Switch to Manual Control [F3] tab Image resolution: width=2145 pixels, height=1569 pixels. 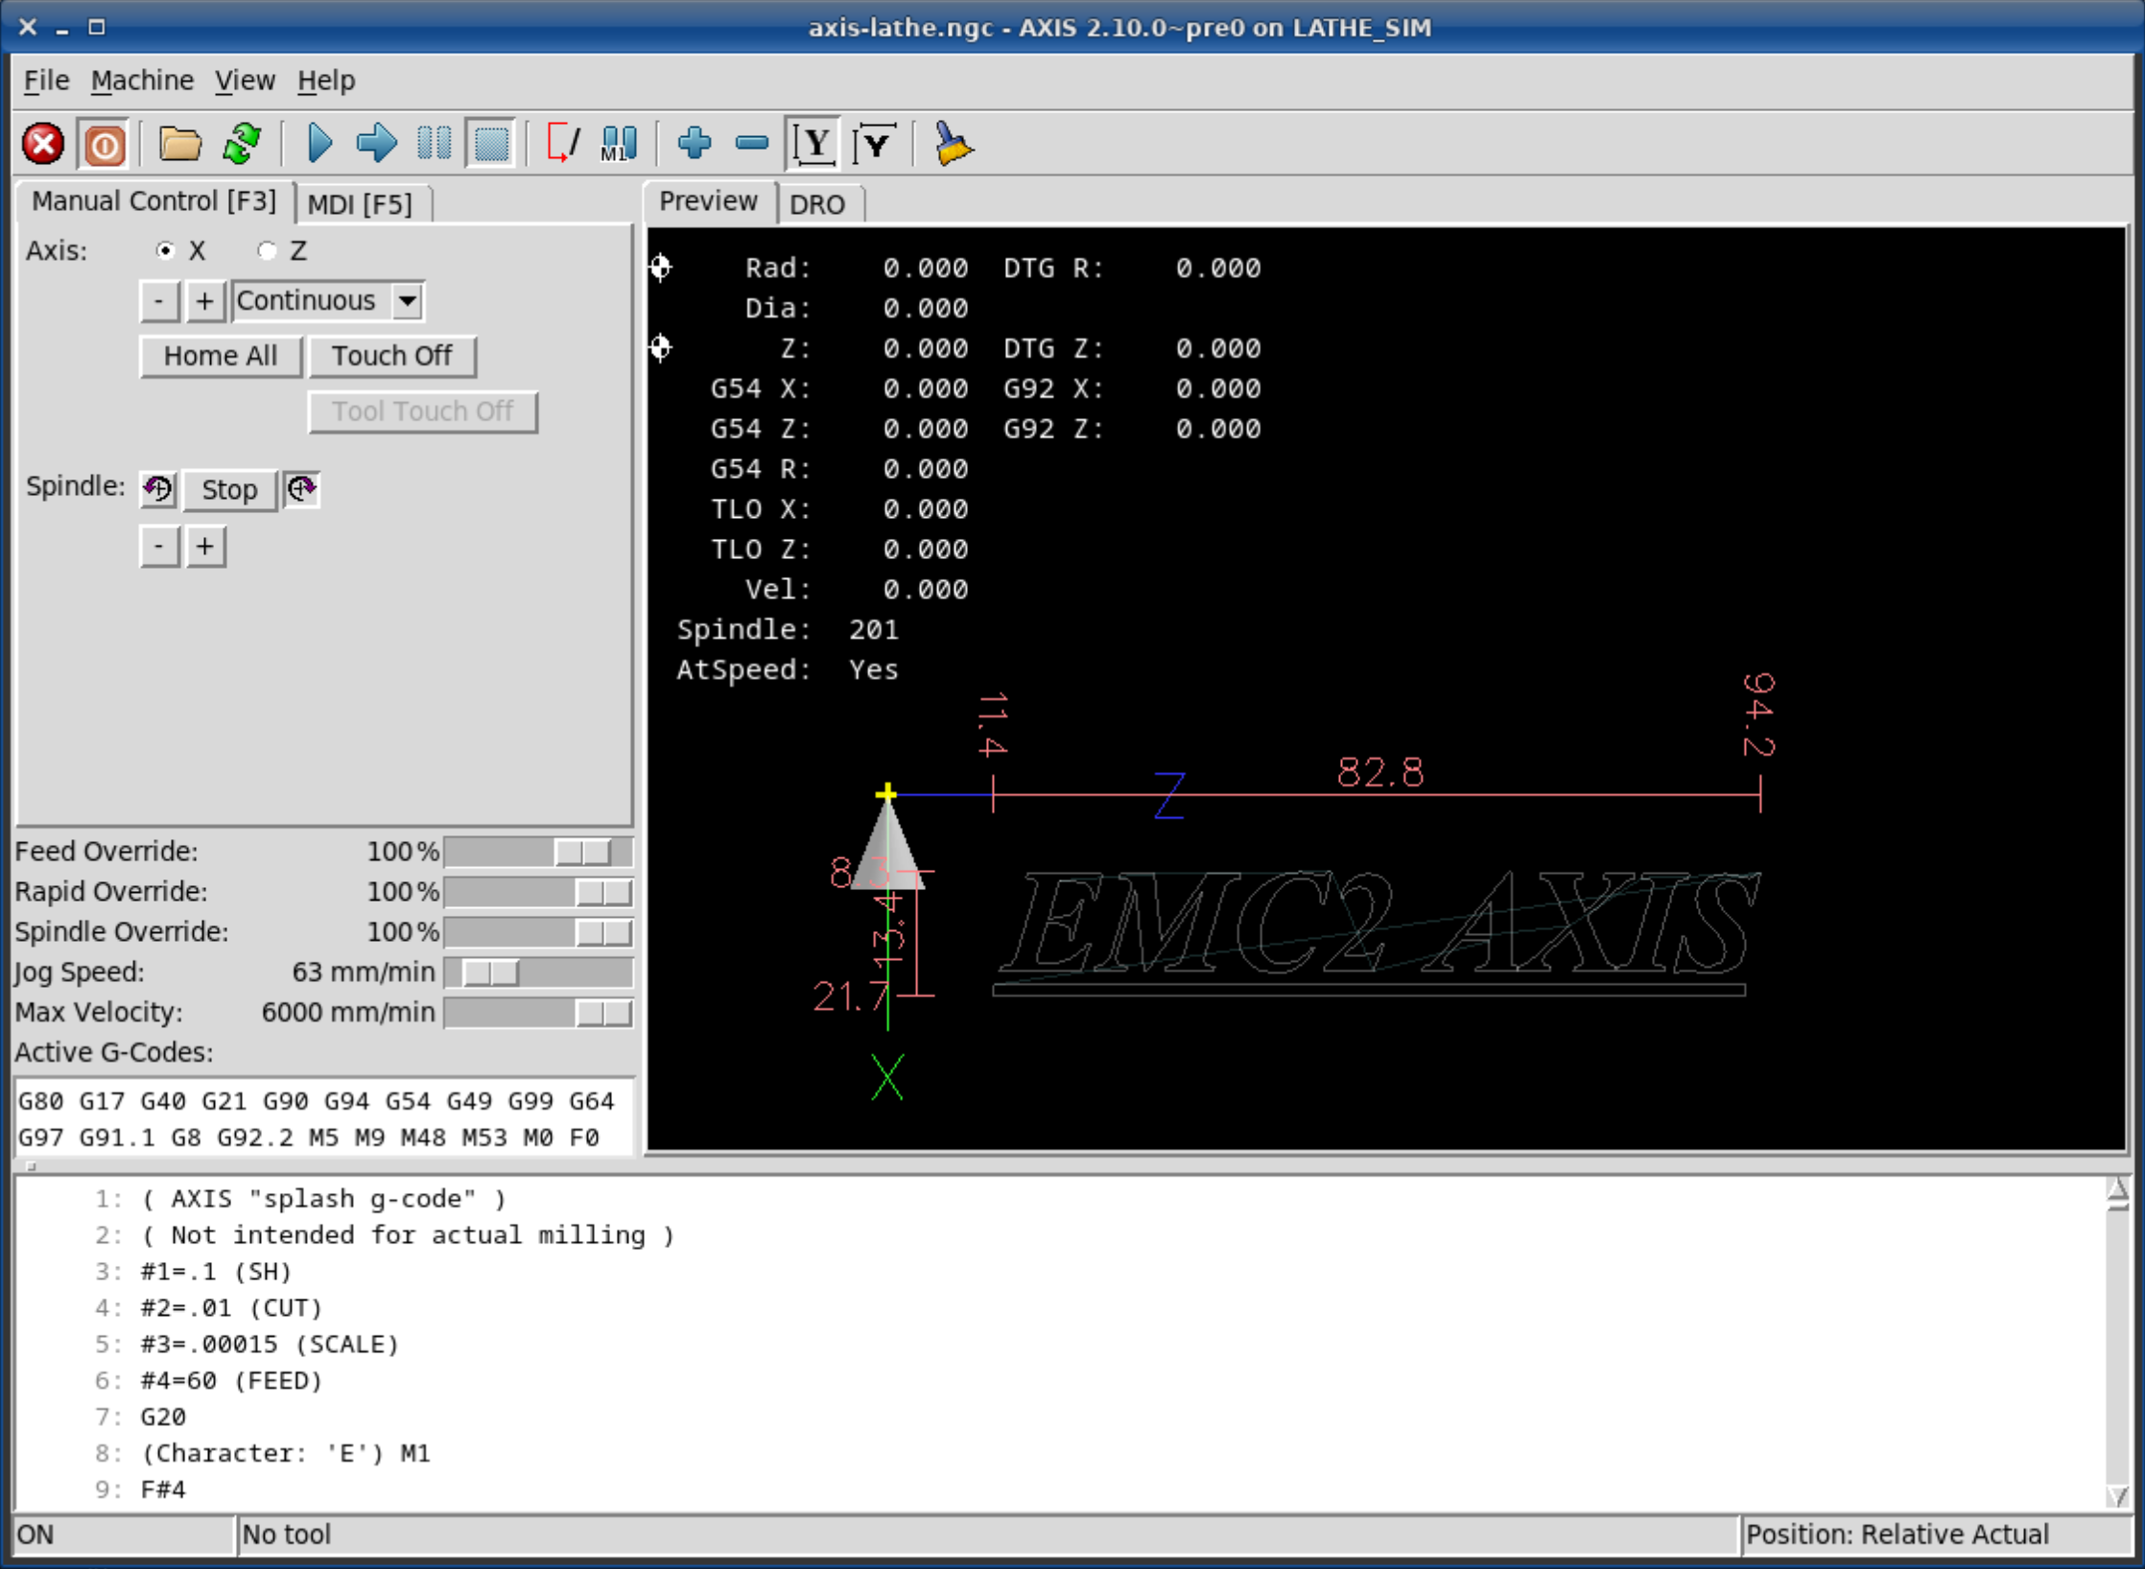(153, 201)
